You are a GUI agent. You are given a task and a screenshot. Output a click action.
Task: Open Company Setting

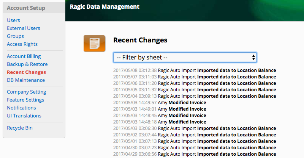(27, 92)
